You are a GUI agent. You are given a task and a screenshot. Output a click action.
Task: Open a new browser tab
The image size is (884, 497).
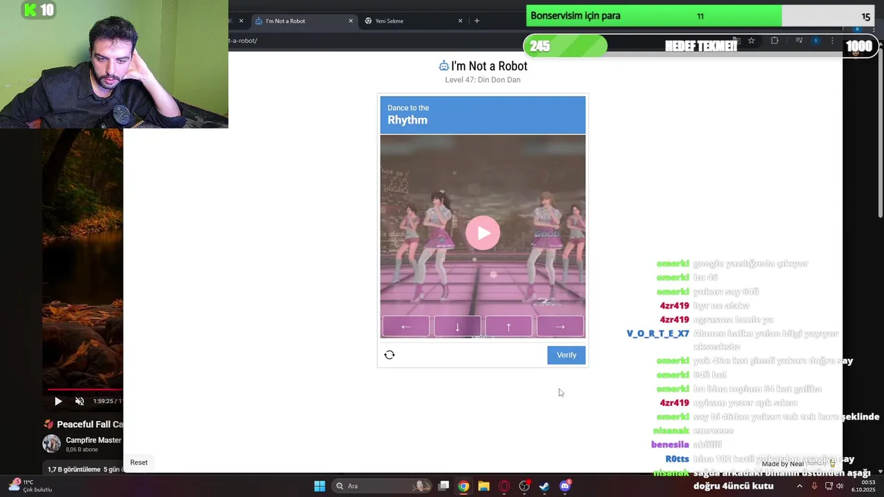477,21
